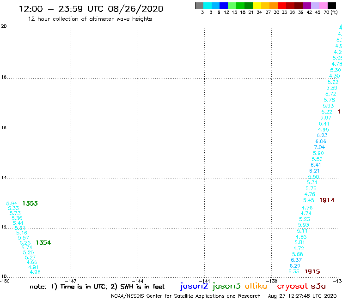Click the 5.52 wave height value
Image resolution: width=342 pixels, height=300 pixels.
pos(317,159)
